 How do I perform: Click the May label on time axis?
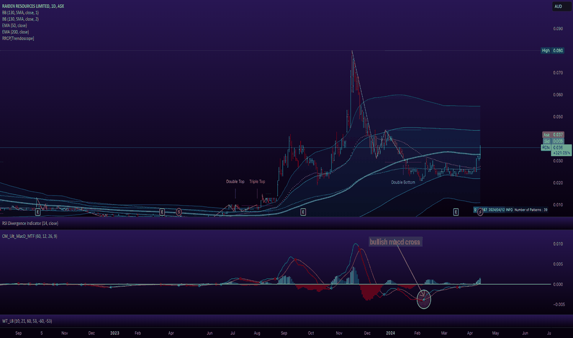point(495,333)
